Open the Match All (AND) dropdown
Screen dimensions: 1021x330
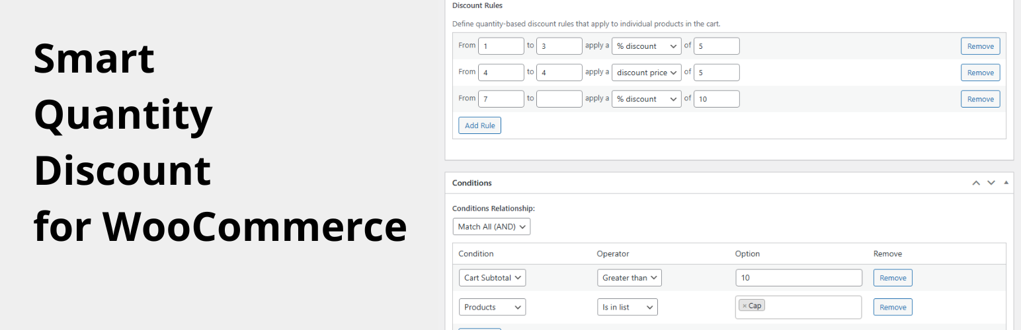[491, 226]
